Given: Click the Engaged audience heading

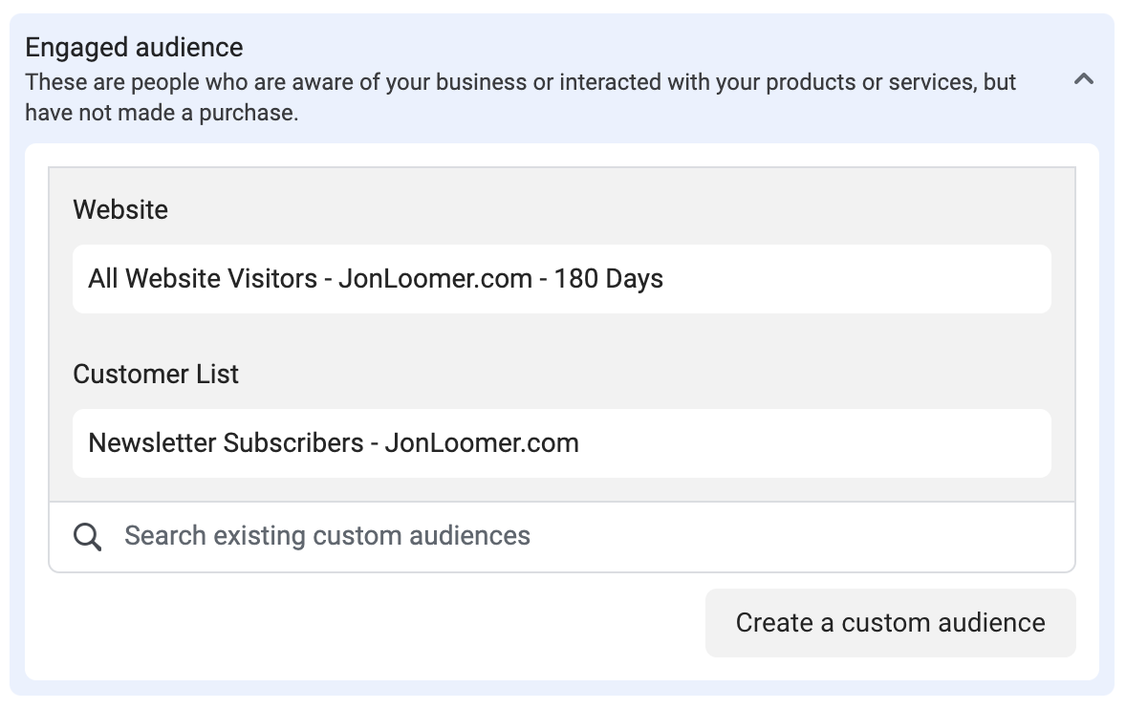Looking at the screenshot, I should coord(134,48).
